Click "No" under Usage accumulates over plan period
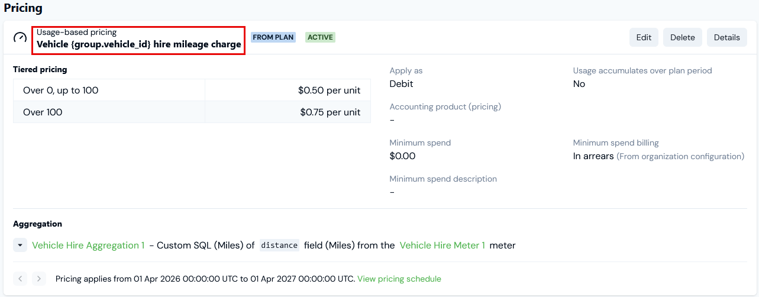The height and width of the screenshot is (297, 759). tap(579, 84)
